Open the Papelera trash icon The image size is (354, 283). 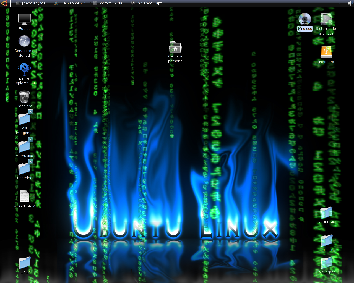[x=24, y=97]
